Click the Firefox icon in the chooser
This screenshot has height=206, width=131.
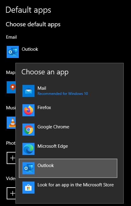click(x=28, y=110)
